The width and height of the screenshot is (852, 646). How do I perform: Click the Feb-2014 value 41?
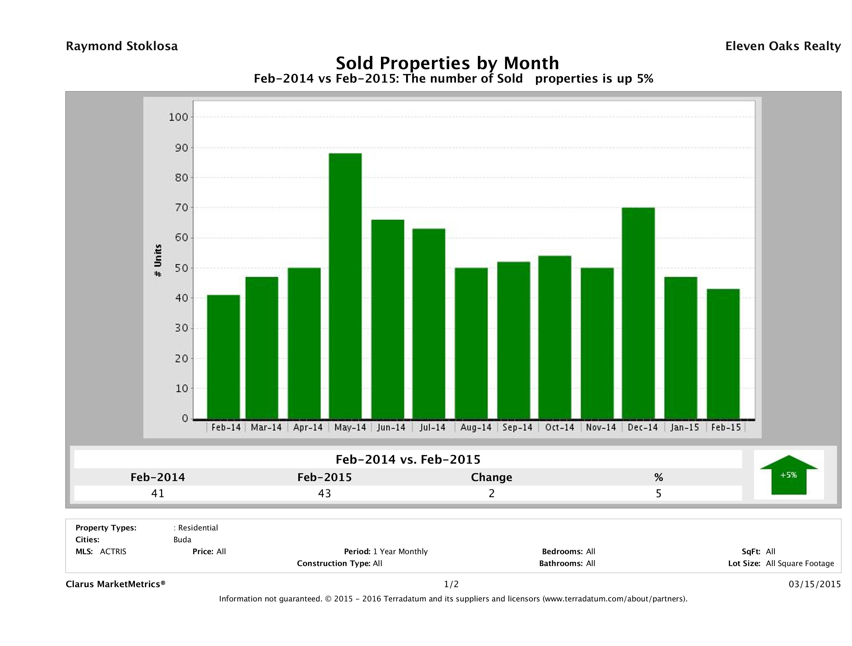[158, 493]
